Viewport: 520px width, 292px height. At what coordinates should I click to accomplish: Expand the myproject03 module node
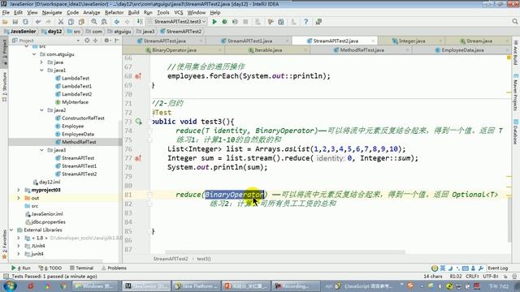pyautogui.click(x=19, y=190)
